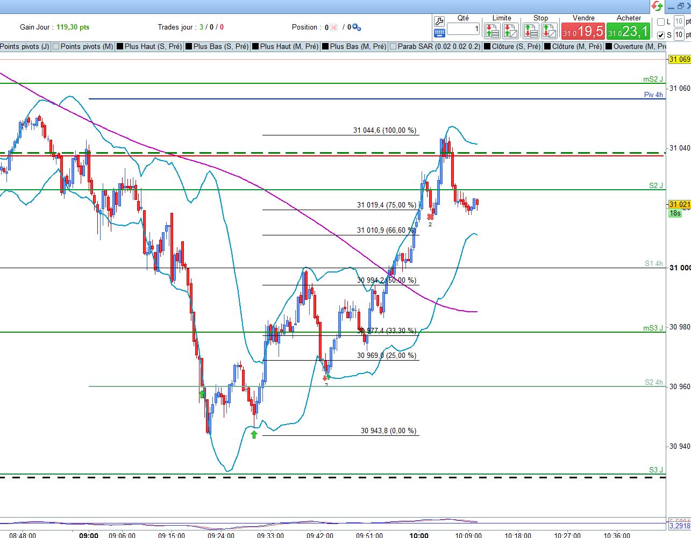Click the 31 069 yellow price tag
The height and width of the screenshot is (538, 691).
click(x=679, y=59)
